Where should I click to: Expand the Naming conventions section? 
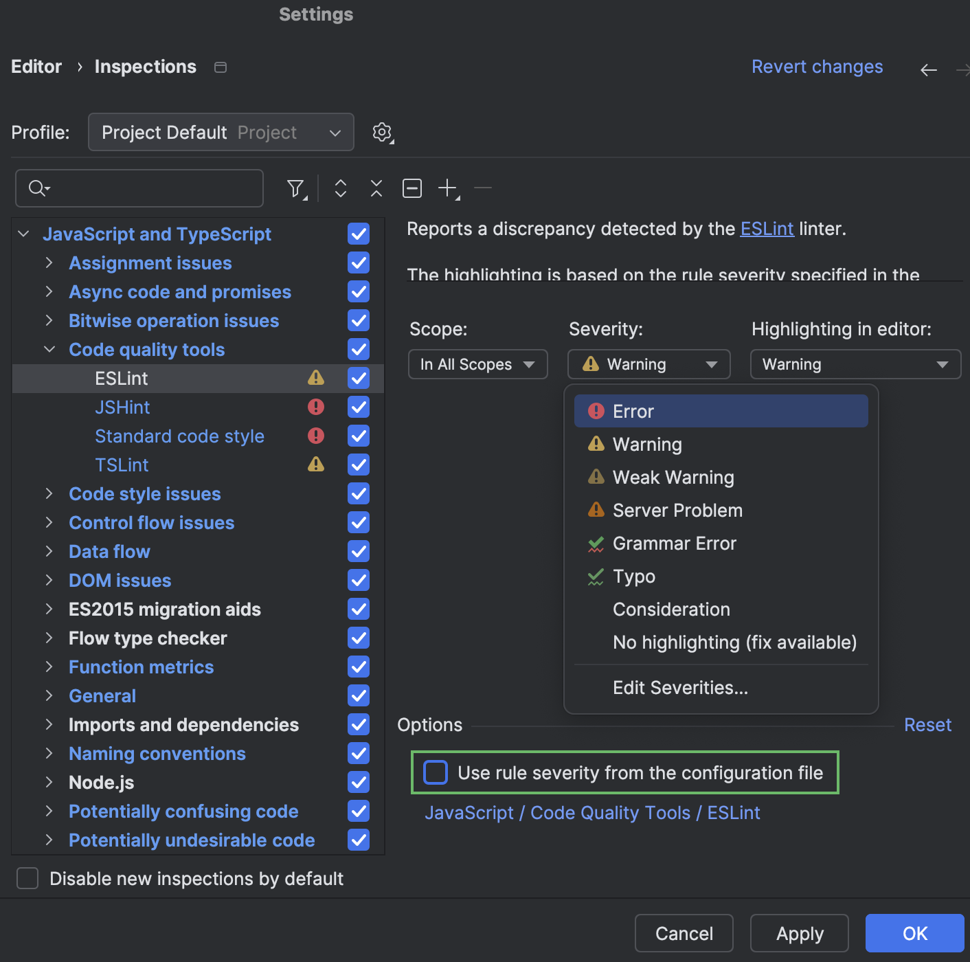tap(49, 753)
